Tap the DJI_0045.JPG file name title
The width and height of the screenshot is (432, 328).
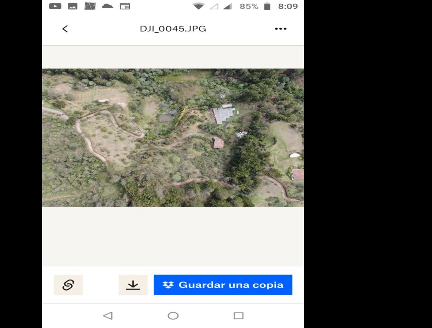(173, 29)
